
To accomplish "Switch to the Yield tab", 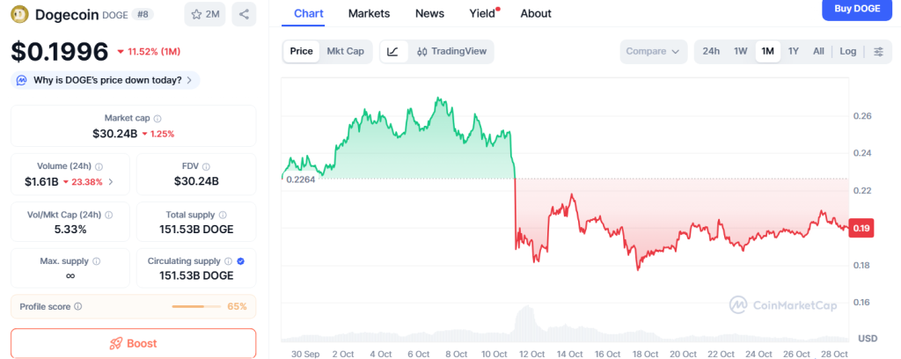I will 482,13.
